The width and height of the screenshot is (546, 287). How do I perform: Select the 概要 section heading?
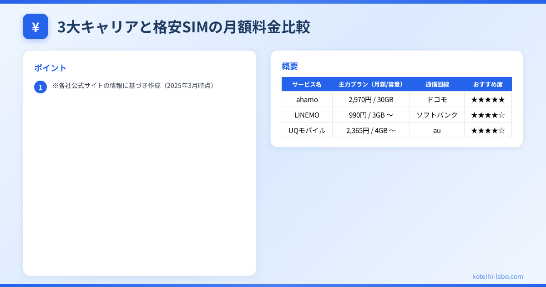[290, 66]
